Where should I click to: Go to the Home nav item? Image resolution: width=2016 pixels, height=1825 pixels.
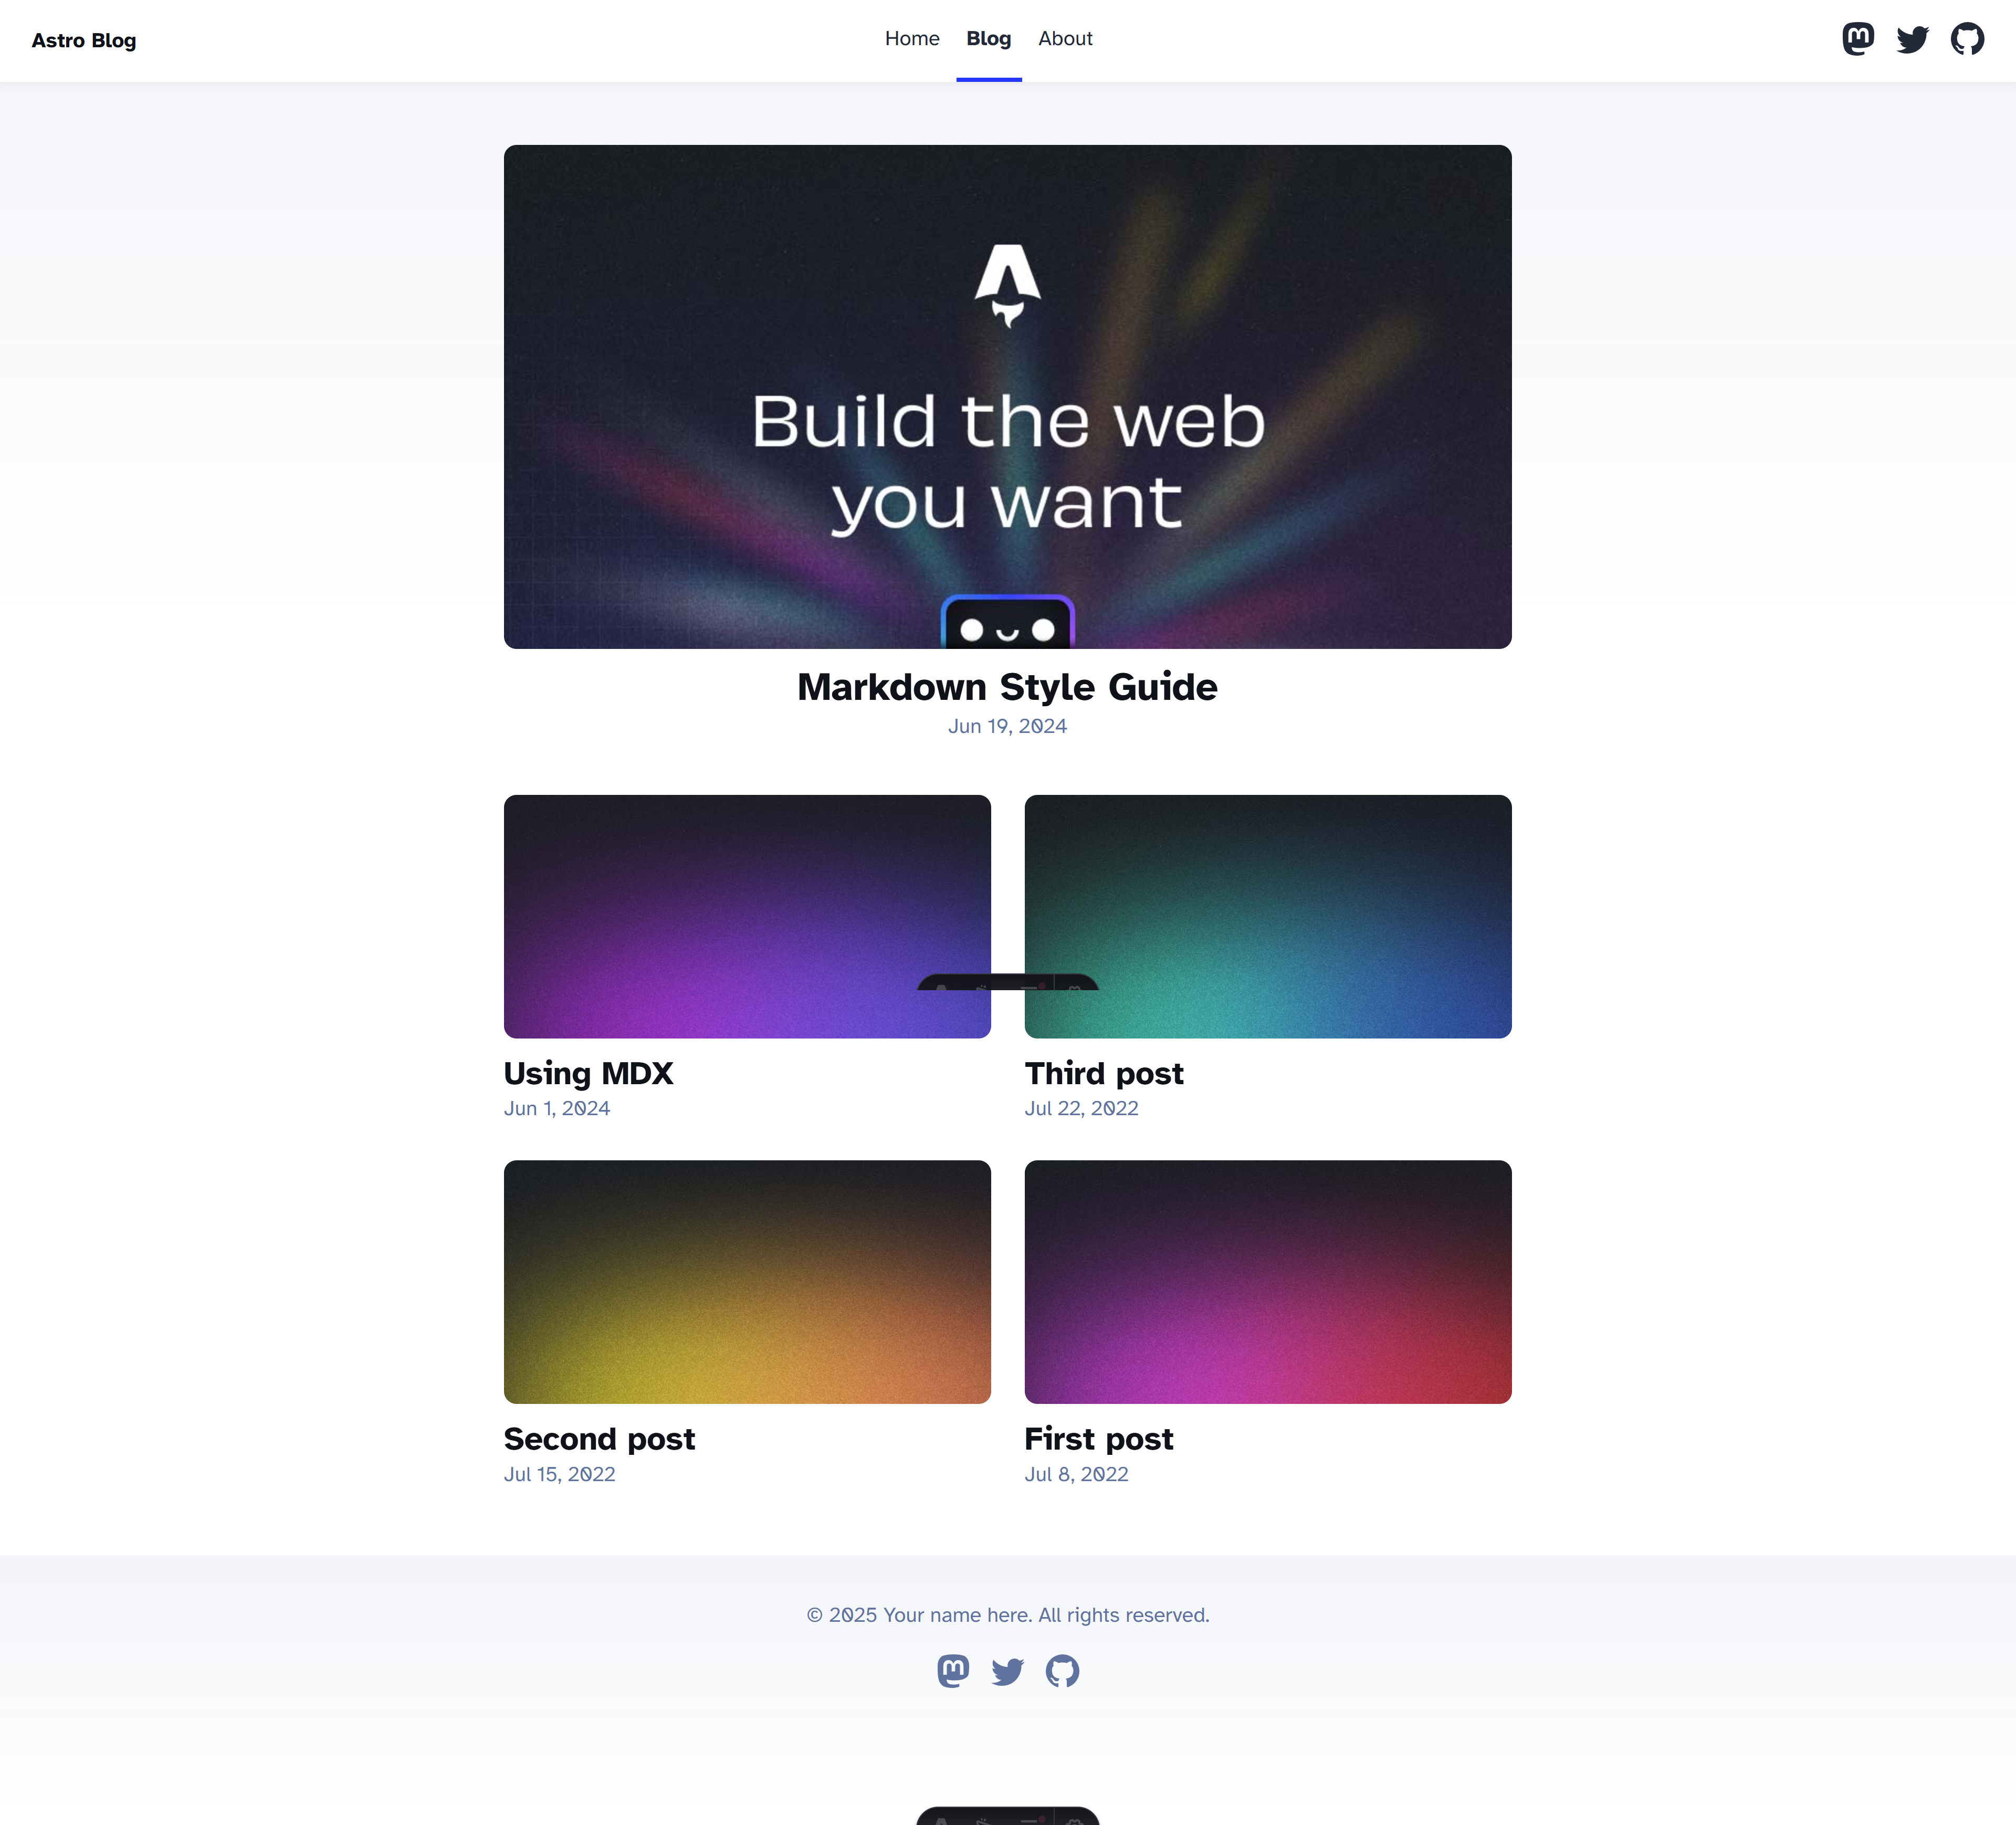tap(912, 39)
